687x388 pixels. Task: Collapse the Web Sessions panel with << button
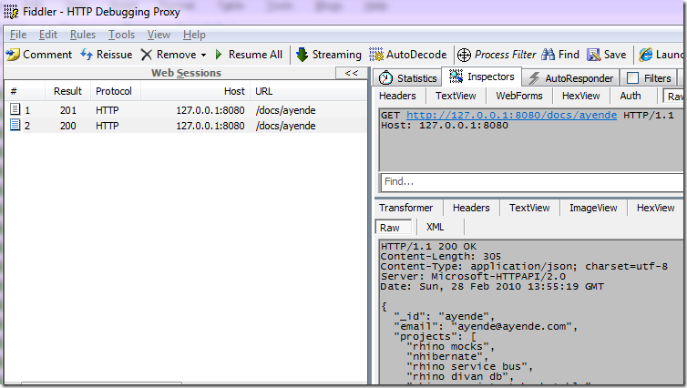click(x=352, y=73)
